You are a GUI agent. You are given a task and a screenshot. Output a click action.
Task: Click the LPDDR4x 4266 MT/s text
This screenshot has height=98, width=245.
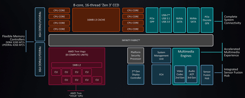13,45
